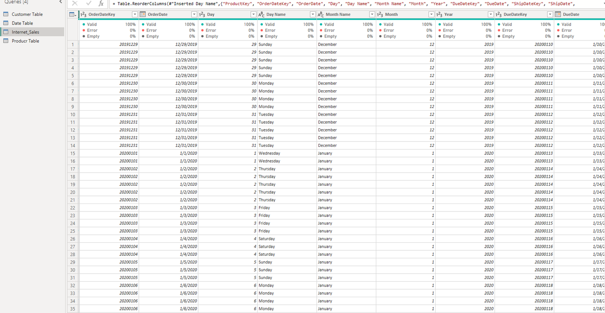The width and height of the screenshot is (605, 313).
Task: Change Day Name text type icon
Action: (261, 14)
